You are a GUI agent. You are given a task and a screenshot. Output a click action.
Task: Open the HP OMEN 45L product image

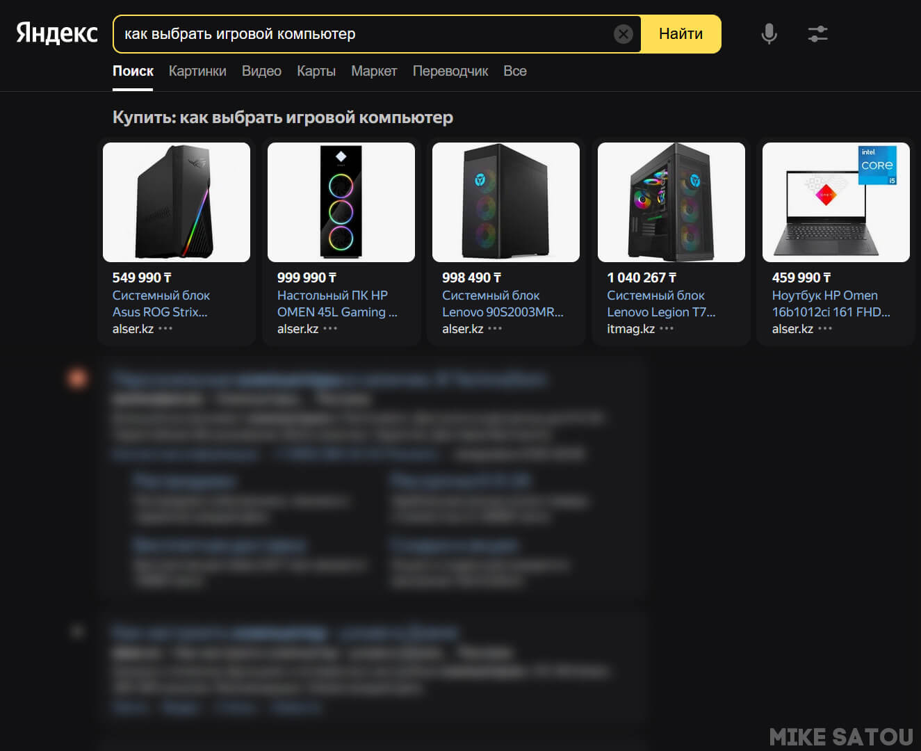pyautogui.click(x=341, y=202)
